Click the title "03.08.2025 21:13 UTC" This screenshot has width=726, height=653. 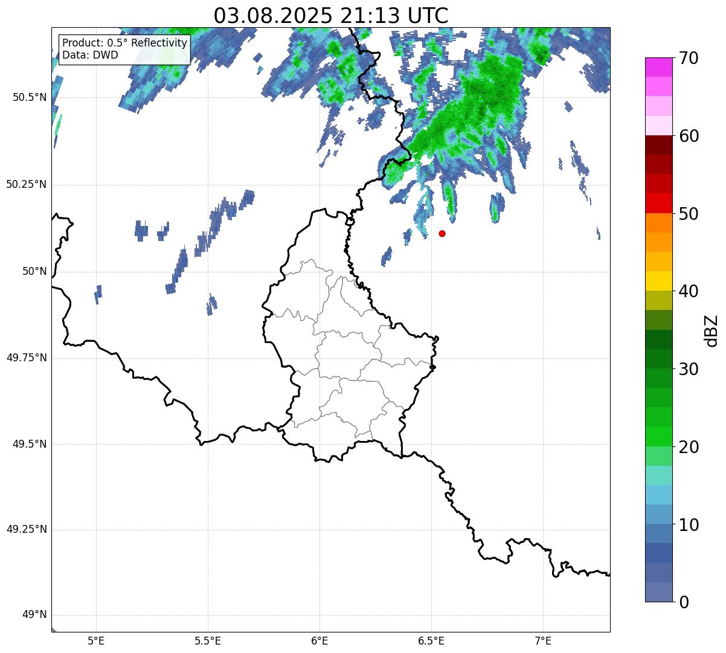331,16
